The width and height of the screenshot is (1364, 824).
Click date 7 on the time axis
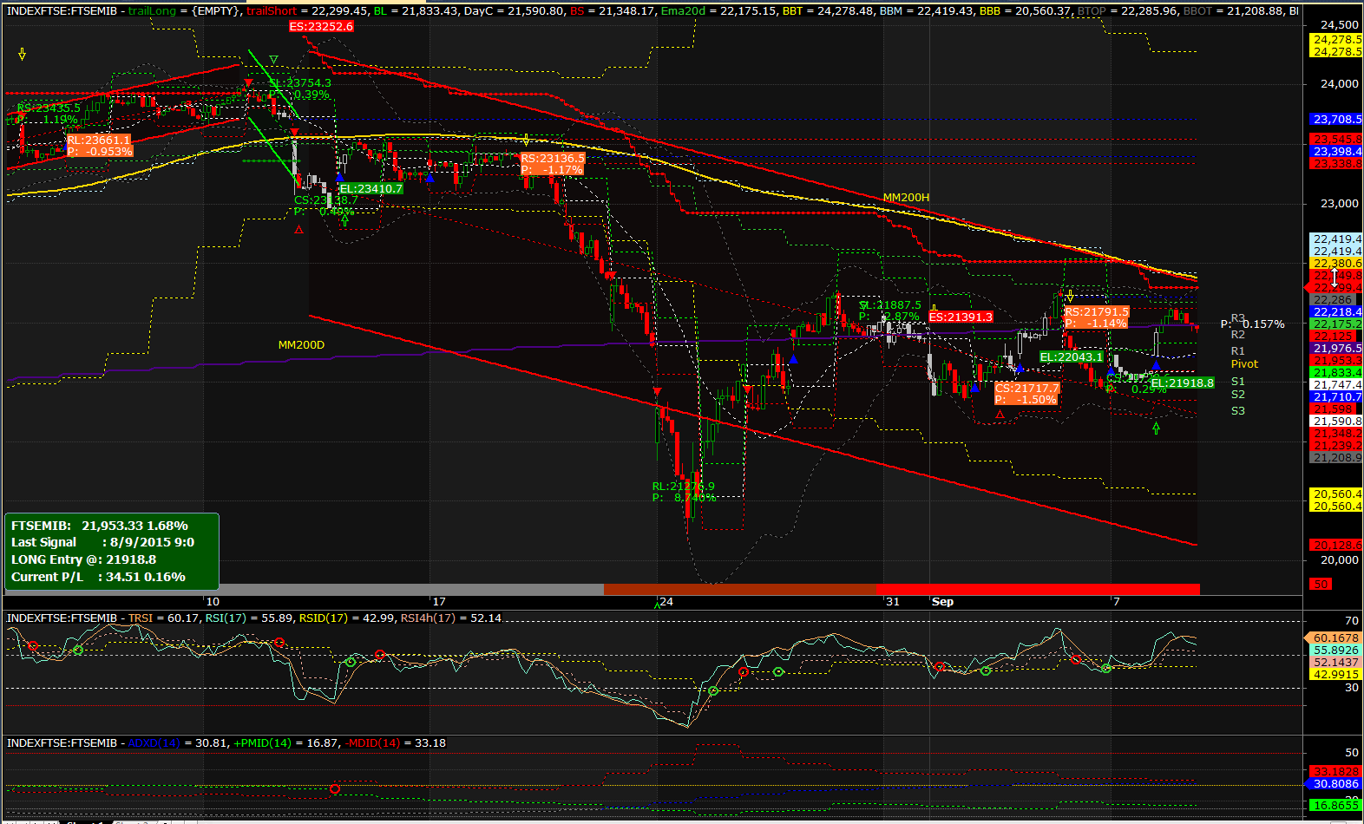1117,601
